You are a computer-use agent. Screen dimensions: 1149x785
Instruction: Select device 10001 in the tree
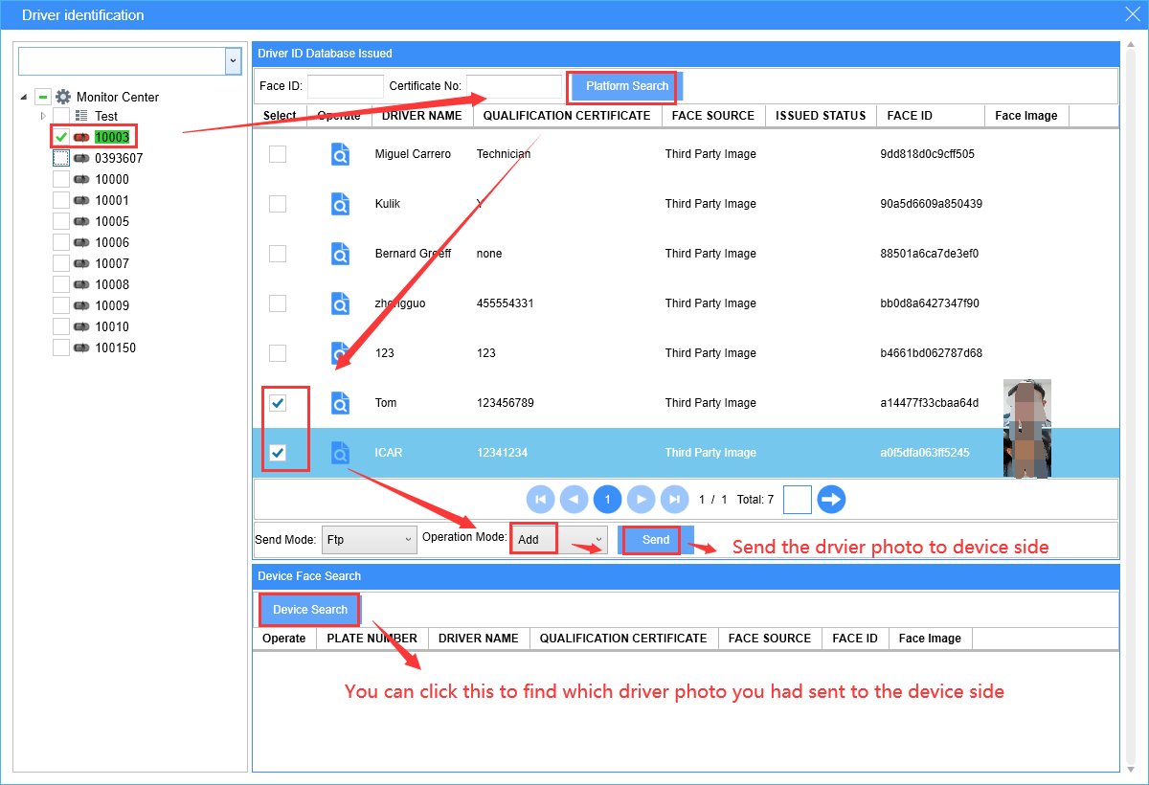(x=111, y=200)
